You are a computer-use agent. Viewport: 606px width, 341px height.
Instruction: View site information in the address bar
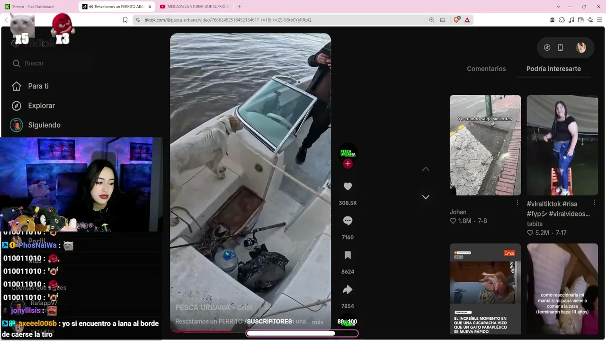(137, 20)
